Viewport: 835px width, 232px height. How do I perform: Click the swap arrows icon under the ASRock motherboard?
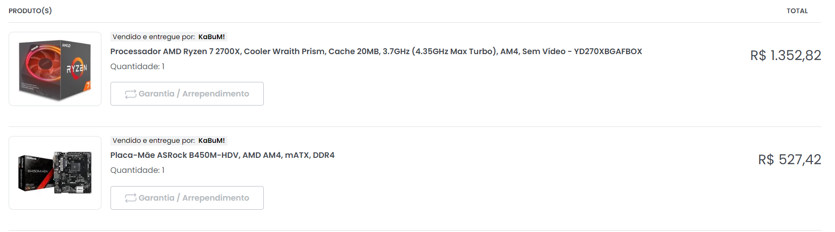click(x=131, y=198)
